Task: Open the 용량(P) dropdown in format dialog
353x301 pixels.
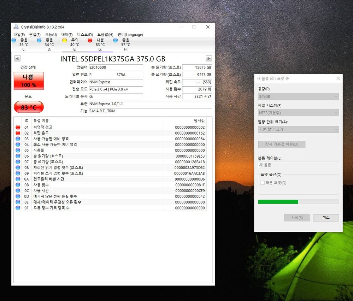Action: point(298,96)
